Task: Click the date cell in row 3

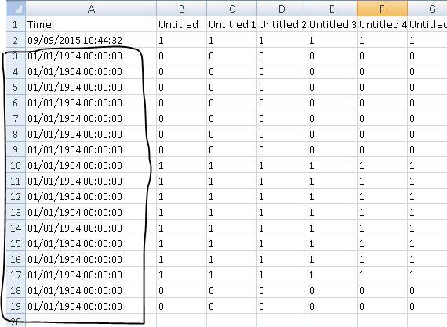Action: [x=91, y=56]
